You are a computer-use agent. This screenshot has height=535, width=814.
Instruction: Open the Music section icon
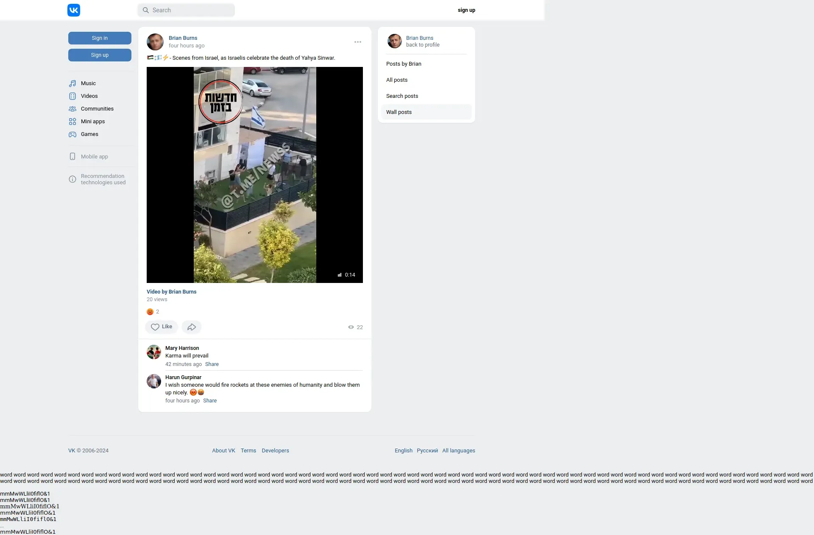pos(72,83)
